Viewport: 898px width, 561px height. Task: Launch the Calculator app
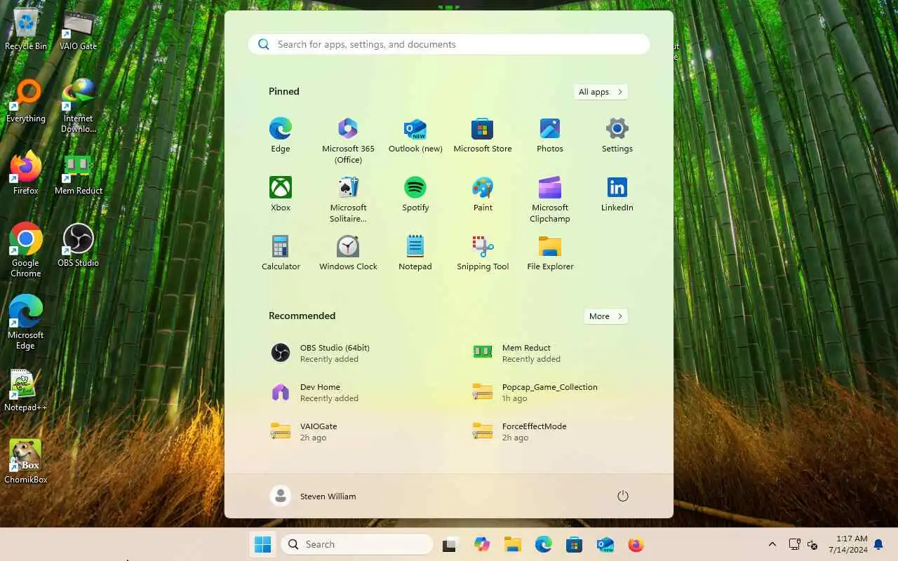pos(281,253)
